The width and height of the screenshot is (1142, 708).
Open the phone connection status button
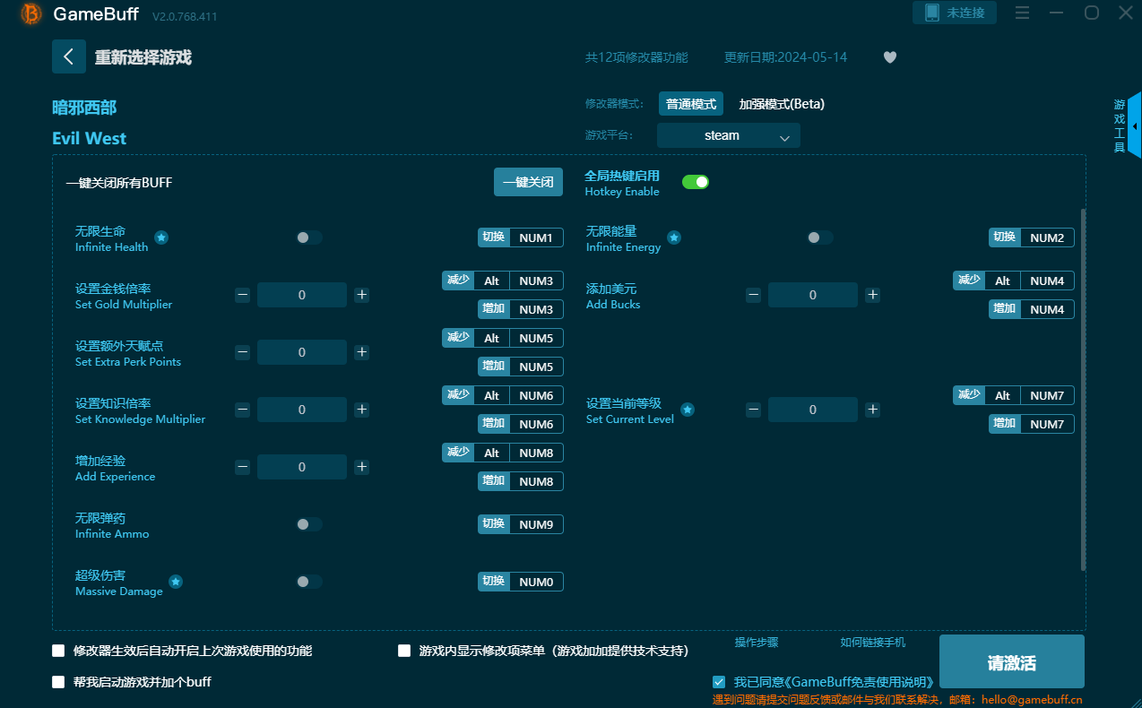(955, 13)
